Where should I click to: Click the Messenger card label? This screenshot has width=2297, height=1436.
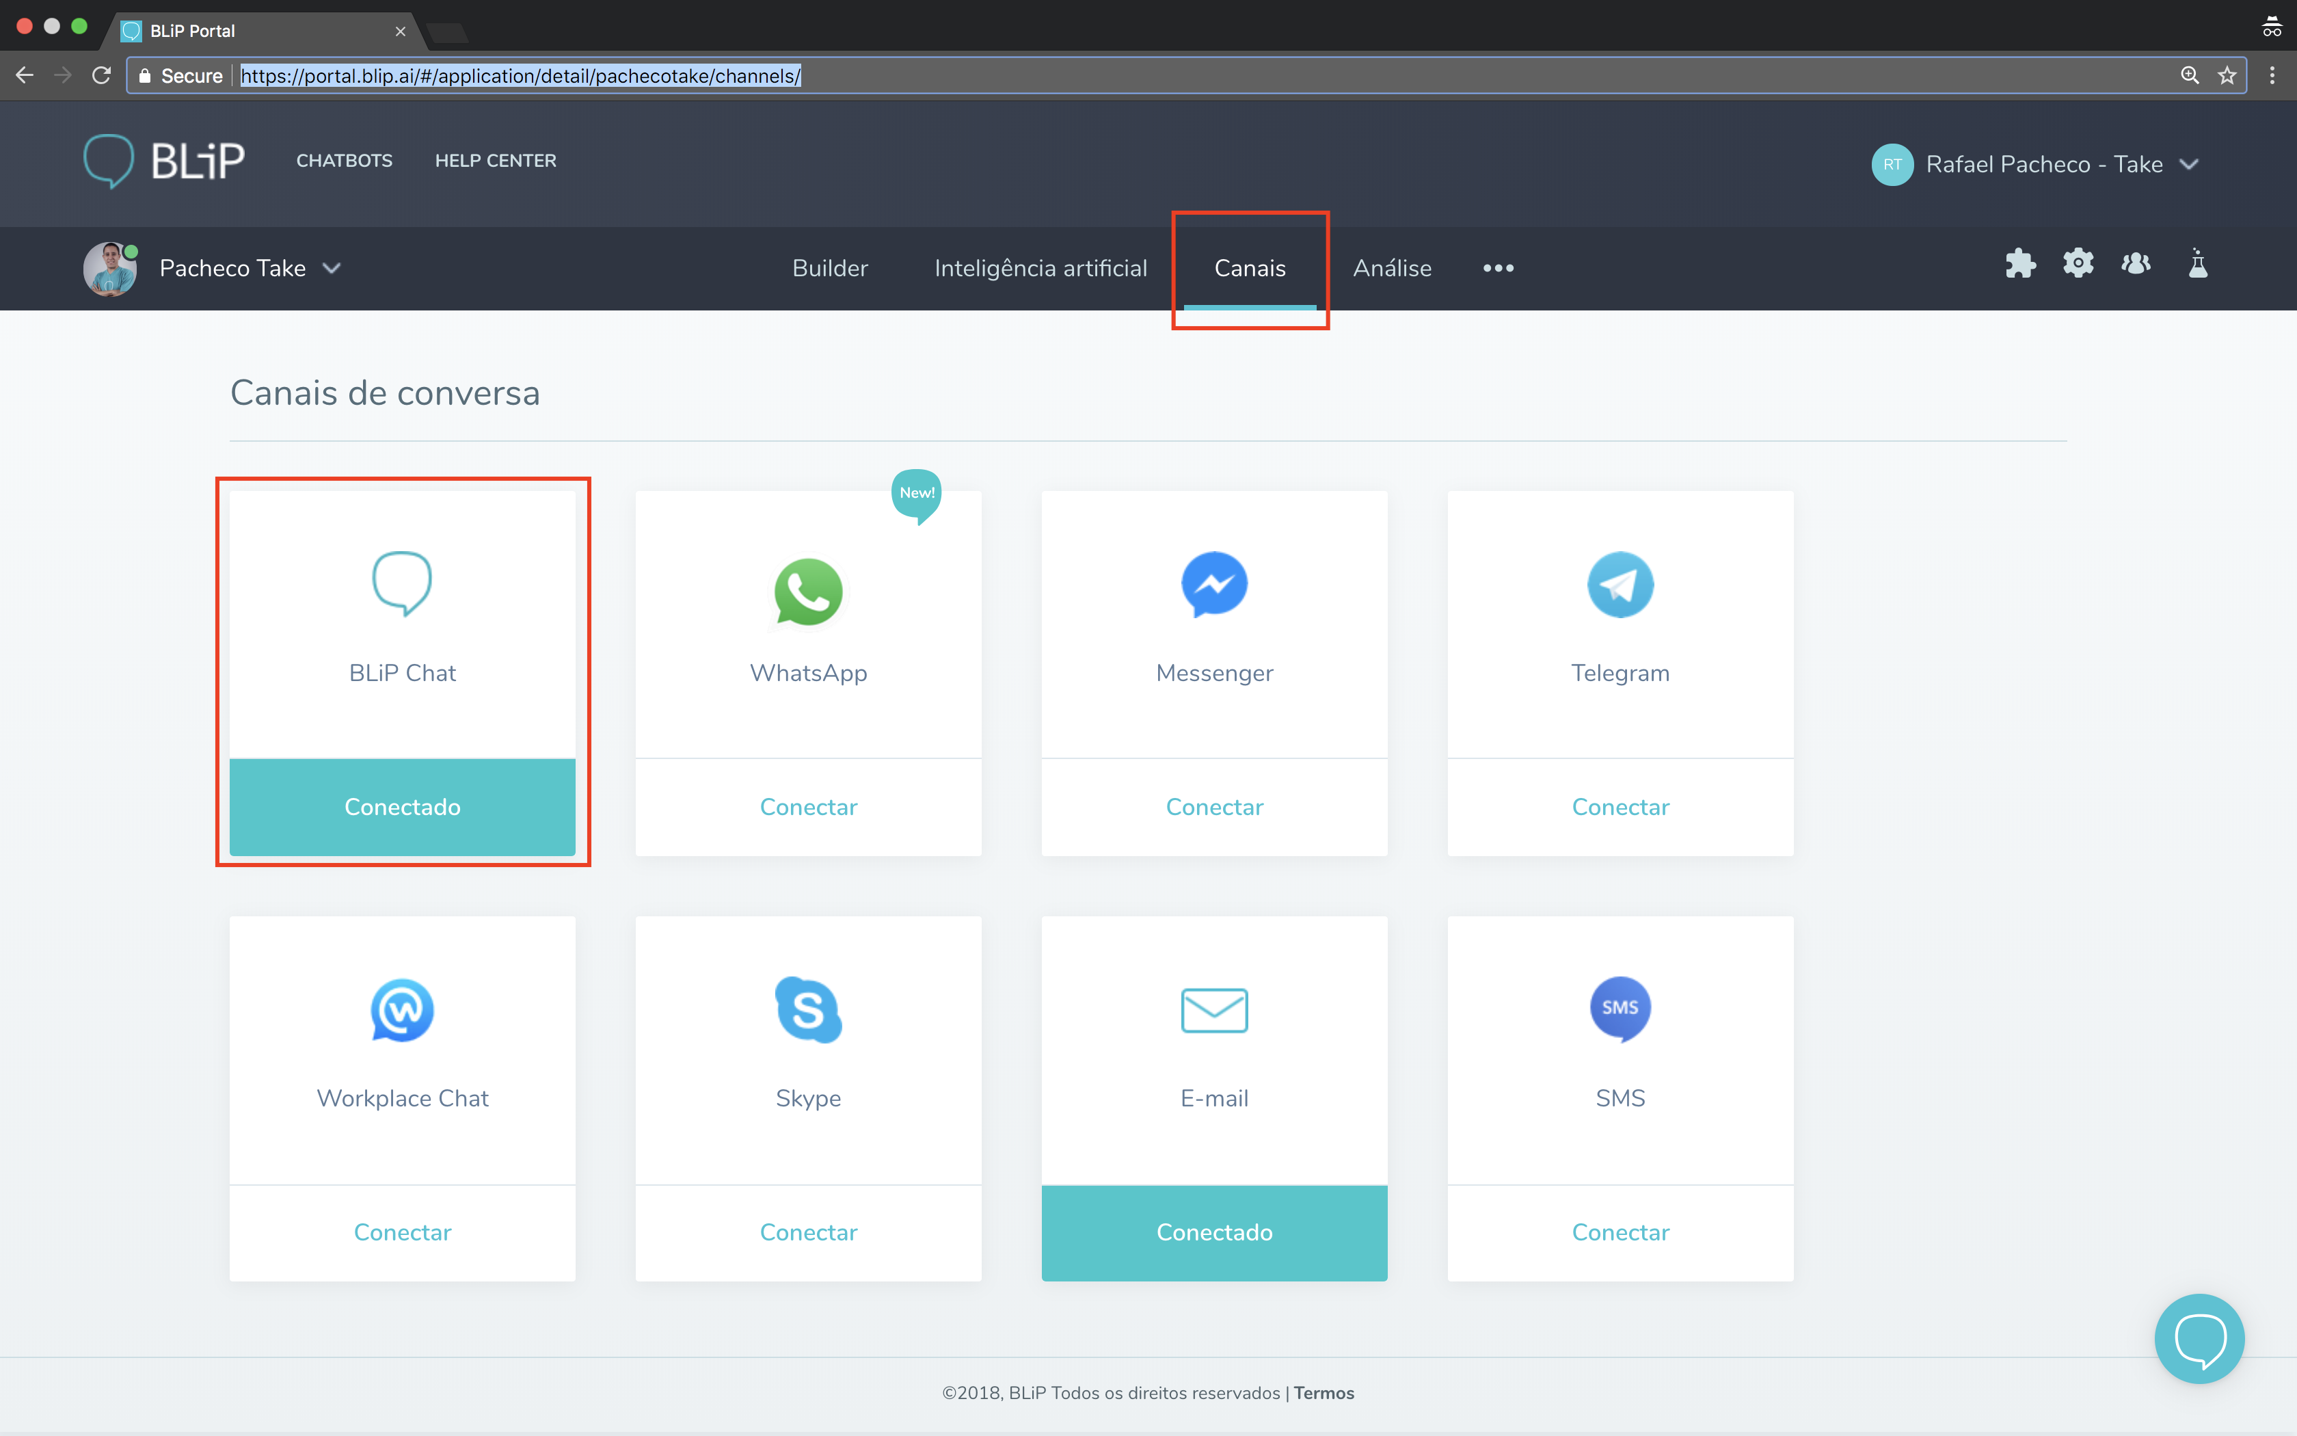(x=1214, y=672)
